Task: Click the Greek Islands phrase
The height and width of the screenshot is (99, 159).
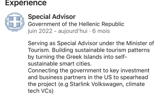Action: click(84, 57)
